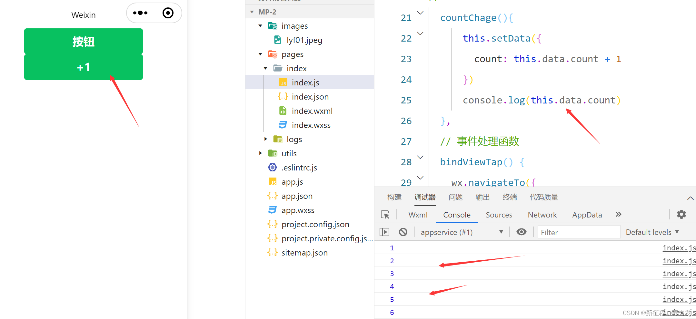The image size is (696, 319).
Task: Click the index.json braces icon
Action: [x=283, y=97]
